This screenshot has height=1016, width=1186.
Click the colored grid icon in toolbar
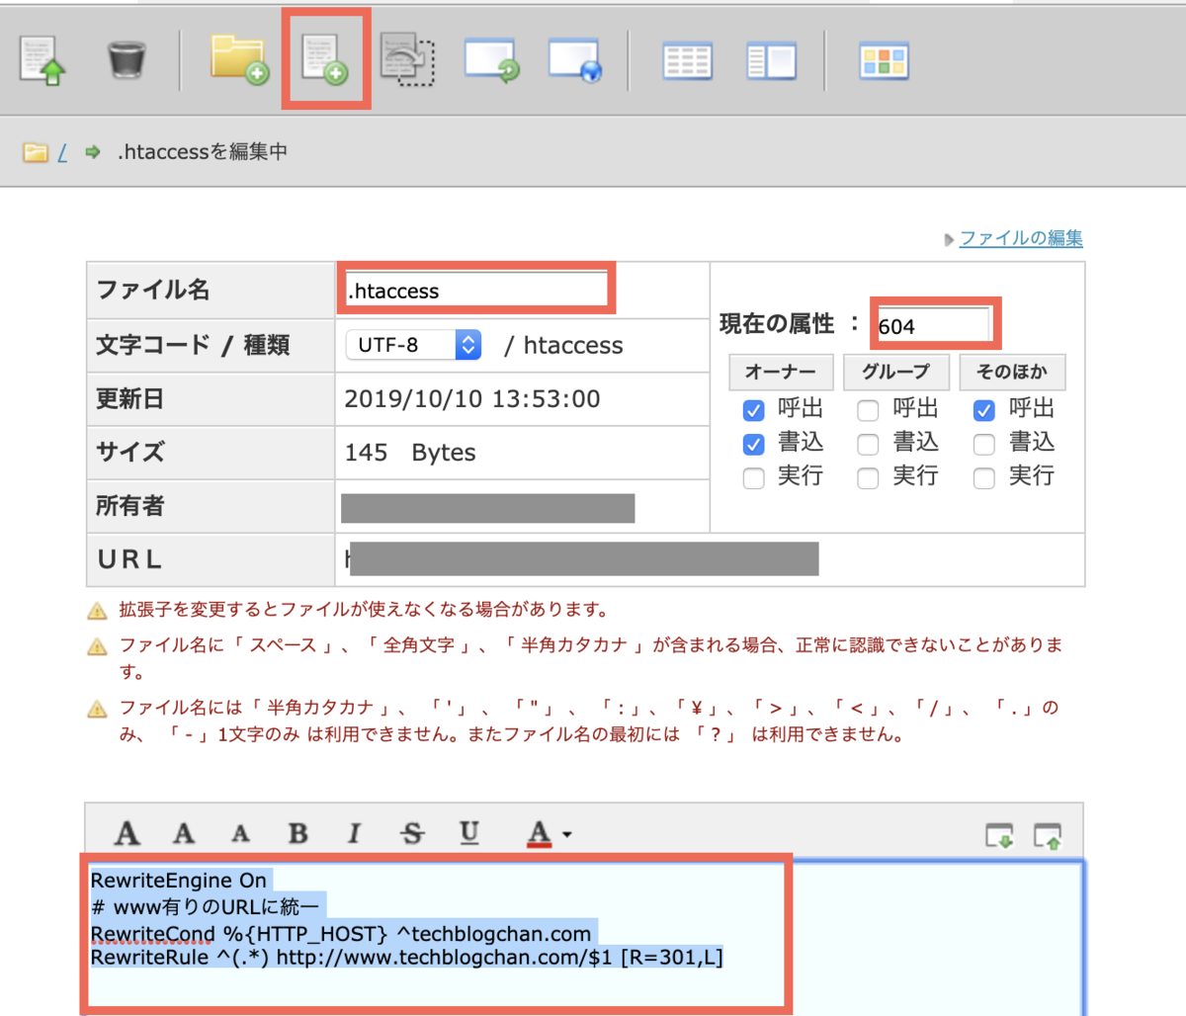tap(883, 59)
